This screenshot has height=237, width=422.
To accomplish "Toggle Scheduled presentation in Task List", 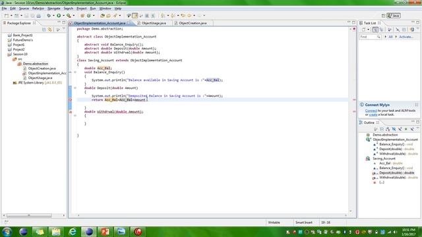I will click(x=381, y=30).
